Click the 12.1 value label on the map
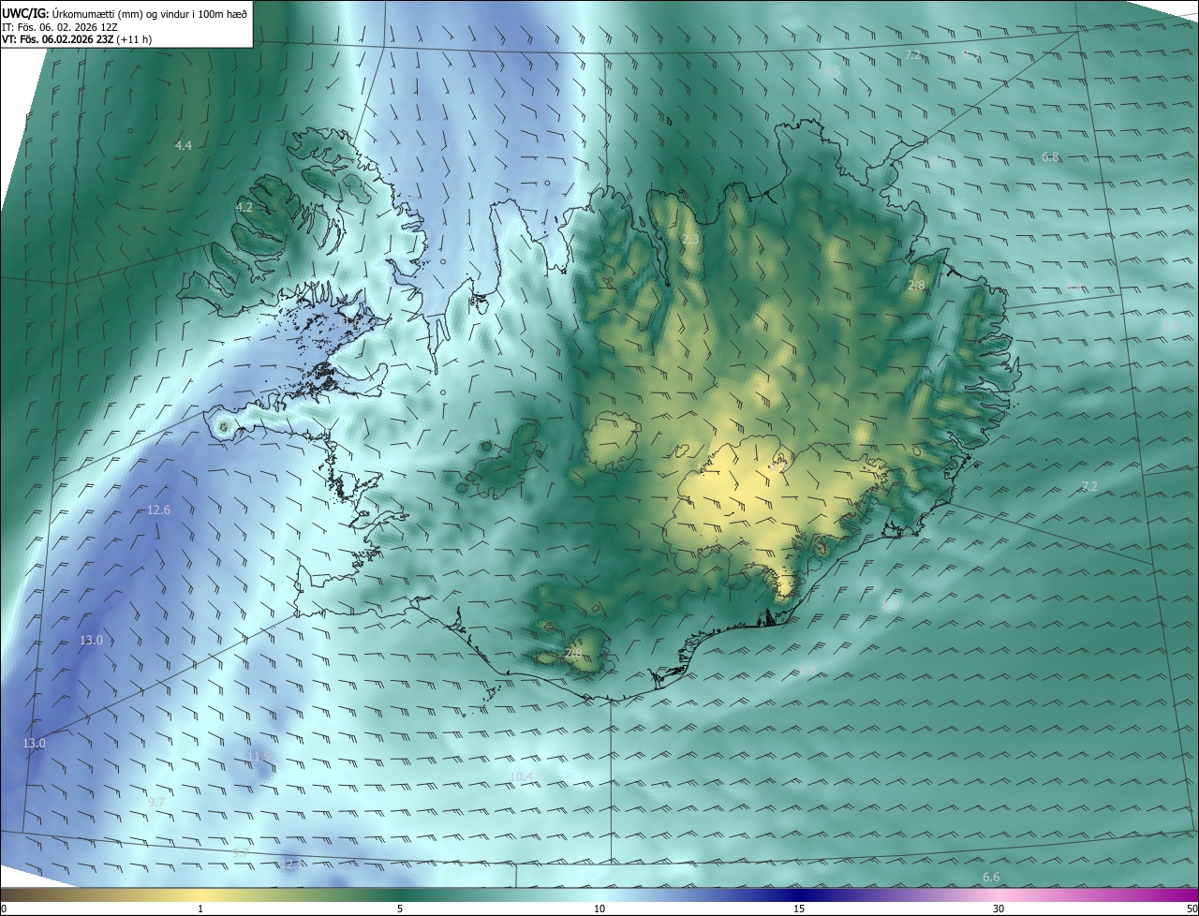 pos(291,864)
